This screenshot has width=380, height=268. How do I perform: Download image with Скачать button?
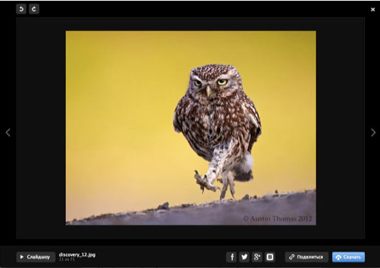[348, 257]
